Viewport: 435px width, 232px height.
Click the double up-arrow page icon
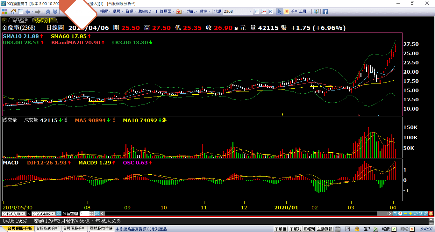[48, 11]
